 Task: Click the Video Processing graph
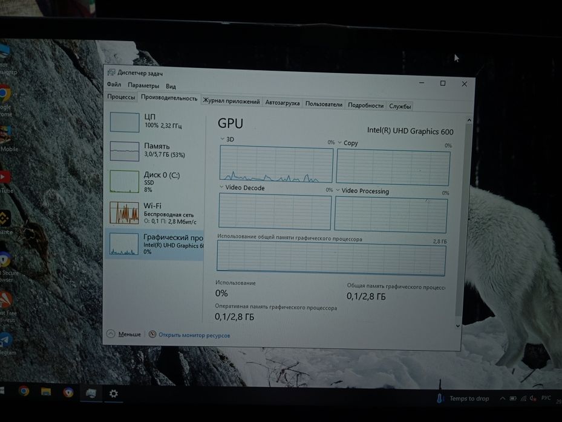point(391,215)
